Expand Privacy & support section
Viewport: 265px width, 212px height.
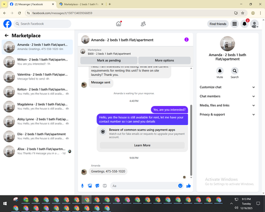[x=227, y=114]
